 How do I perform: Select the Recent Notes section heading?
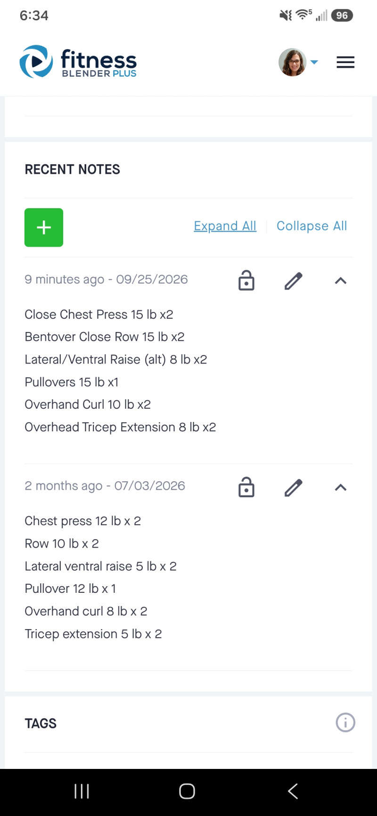pos(72,170)
